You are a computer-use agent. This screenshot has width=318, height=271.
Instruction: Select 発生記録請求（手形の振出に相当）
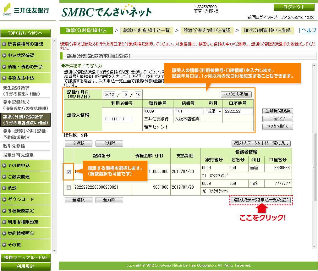click(25, 91)
